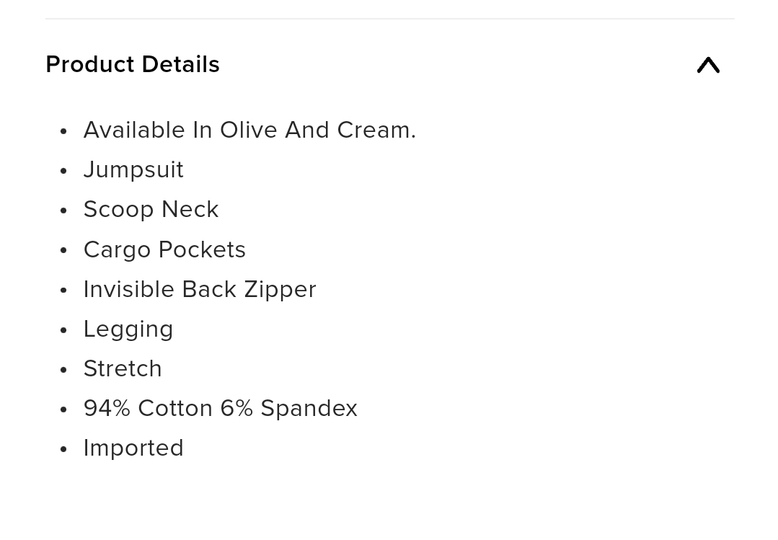Click the word Zipper in the list
778x540 pixels.
[280, 289]
